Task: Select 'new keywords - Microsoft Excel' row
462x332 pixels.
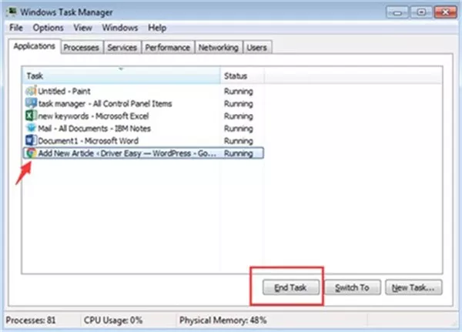Action: (x=143, y=116)
